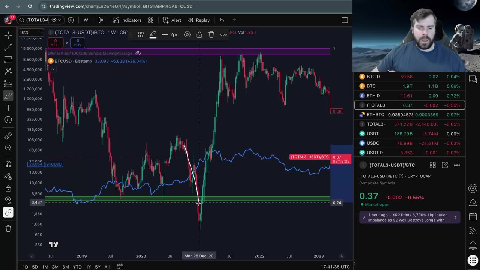
Task: Toggle visibility of the MA 50/100/200 indicator
Action: pos(138,53)
